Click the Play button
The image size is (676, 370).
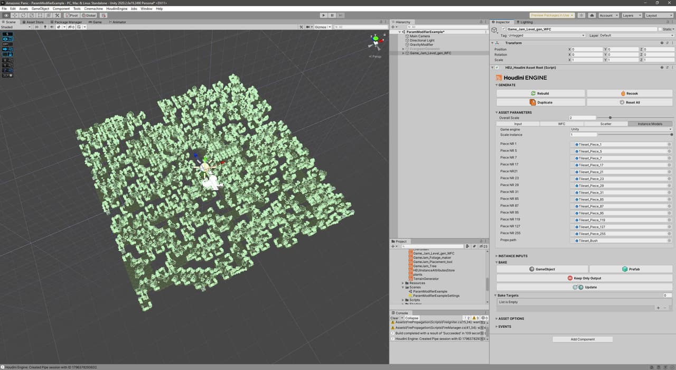pyautogui.click(x=324, y=15)
